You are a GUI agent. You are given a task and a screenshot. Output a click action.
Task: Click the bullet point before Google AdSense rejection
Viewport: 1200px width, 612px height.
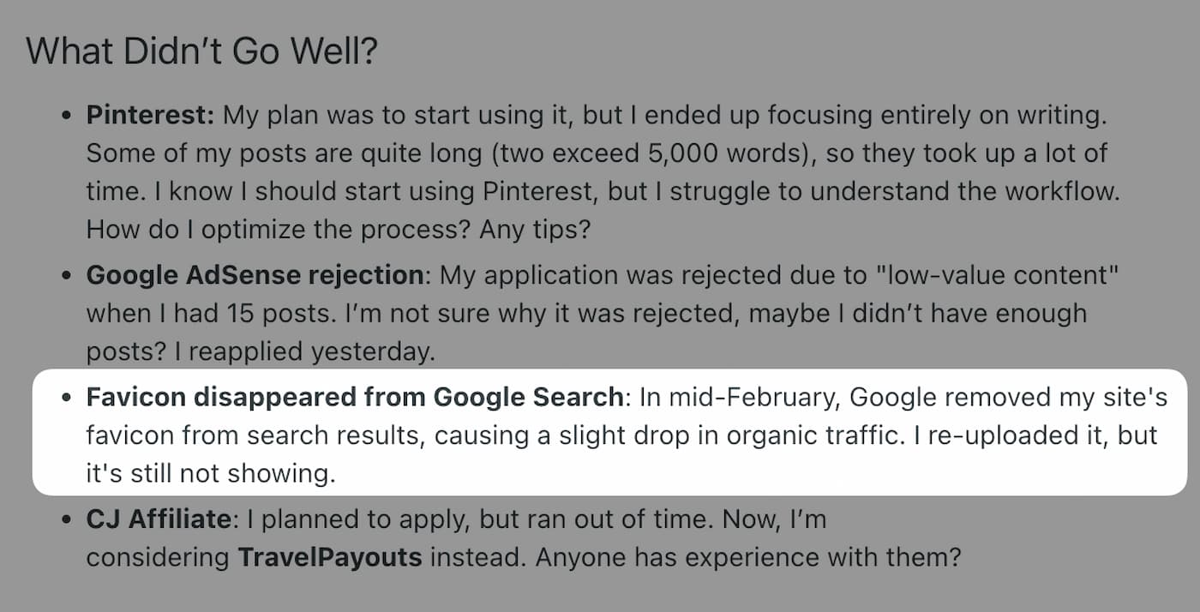[x=67, y=276]
